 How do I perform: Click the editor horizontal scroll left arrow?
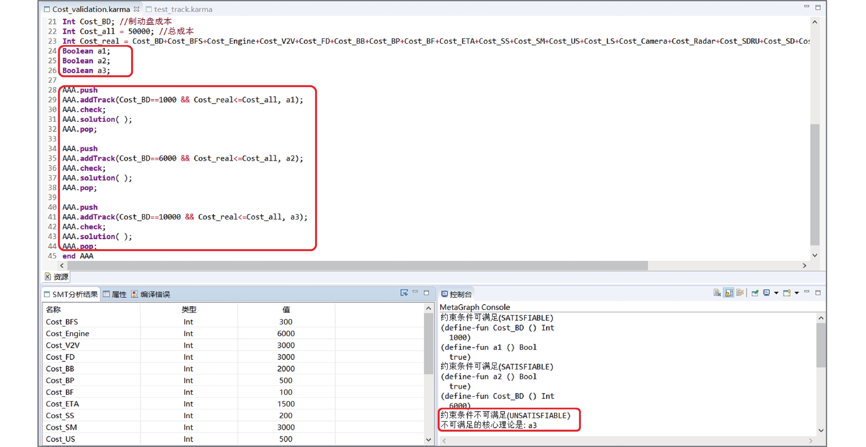[x=62, y=265]
